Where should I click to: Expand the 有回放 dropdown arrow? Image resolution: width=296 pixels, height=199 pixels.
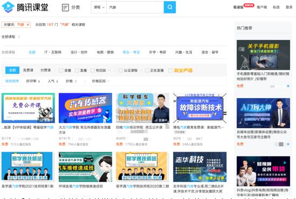click(x=109, y=71)
